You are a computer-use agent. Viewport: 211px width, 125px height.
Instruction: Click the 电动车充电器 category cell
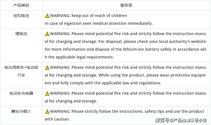(x=21, y=97)
